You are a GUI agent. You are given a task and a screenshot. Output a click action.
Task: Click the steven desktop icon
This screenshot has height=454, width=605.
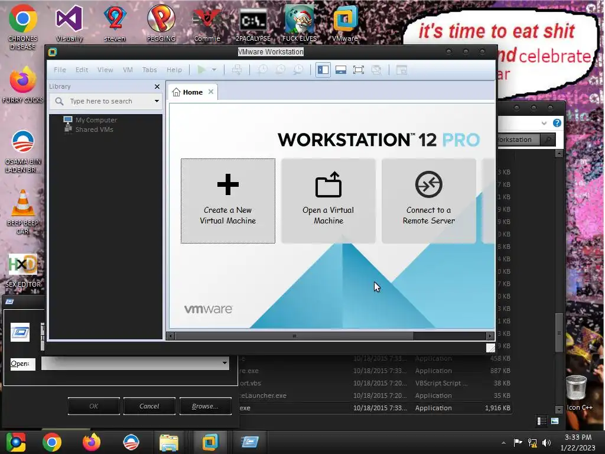point(115,23)
